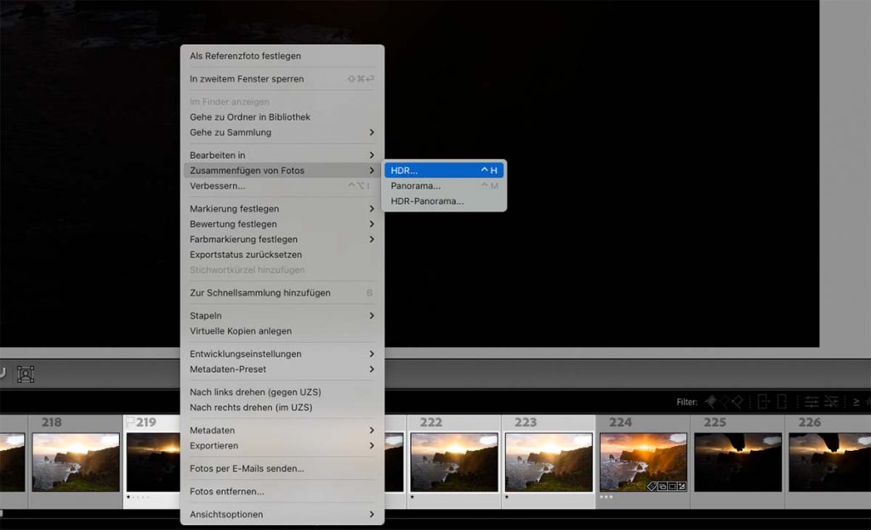Filter by virtual copies icon

pyautogui.click(x=782, y=402)
